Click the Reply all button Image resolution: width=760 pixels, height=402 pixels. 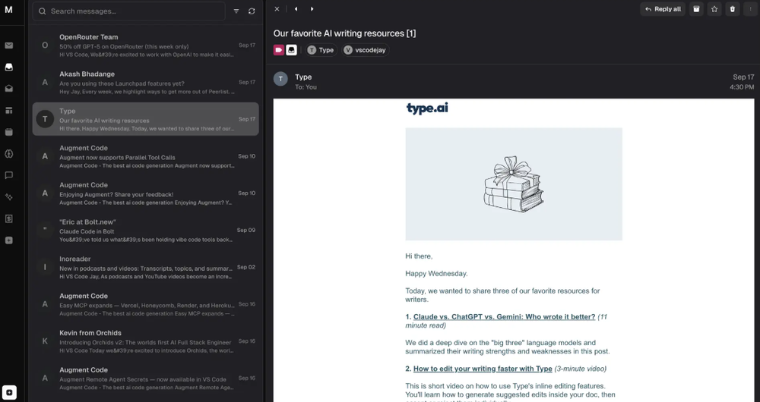(663, 8)
